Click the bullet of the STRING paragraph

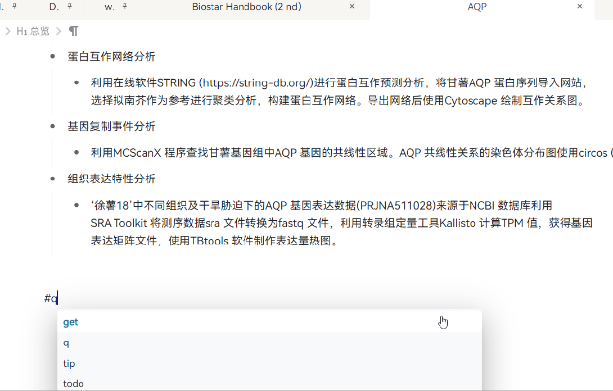[76, 83]
